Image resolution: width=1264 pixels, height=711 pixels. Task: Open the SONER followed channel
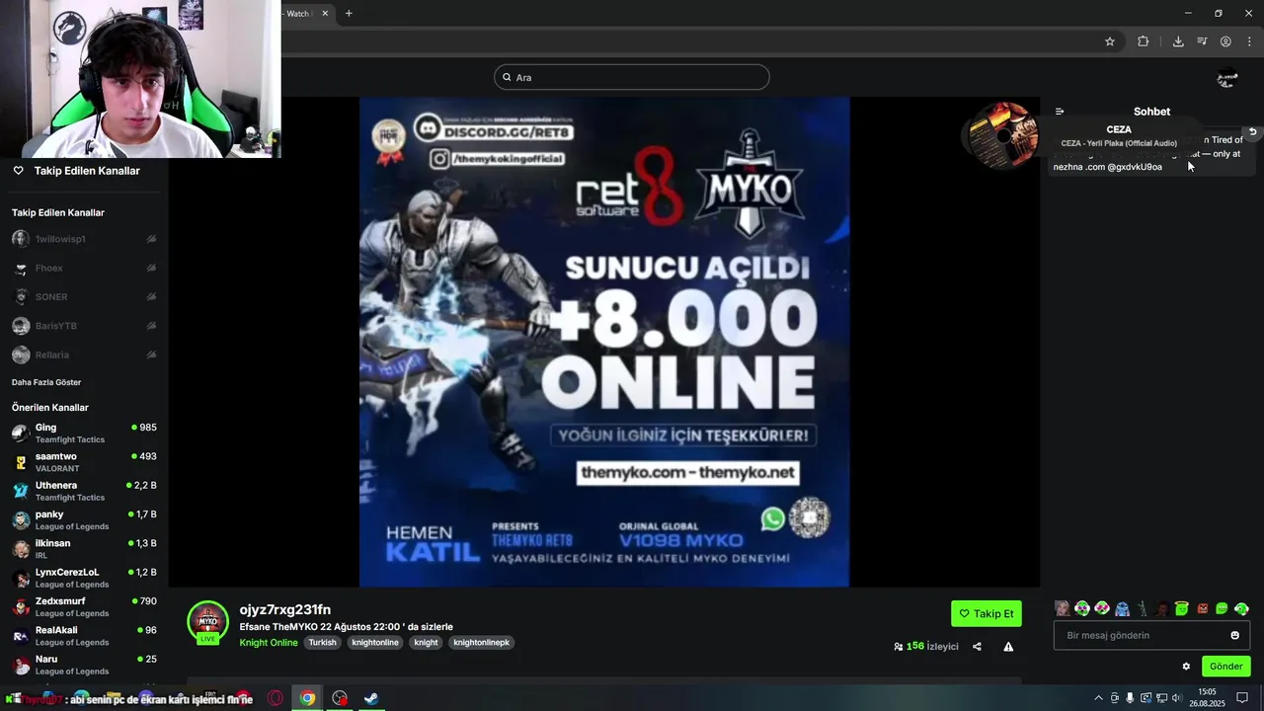[84, 297]
